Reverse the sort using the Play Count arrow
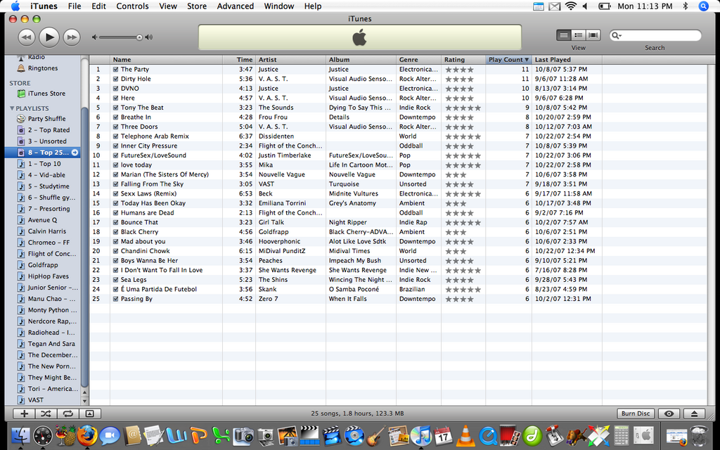This screenshot has height=450, width=720. tap(527, 60)
